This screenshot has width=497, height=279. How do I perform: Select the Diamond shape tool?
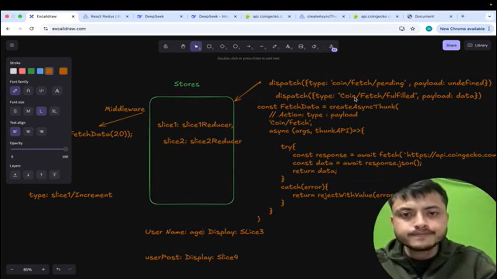[x=222, y=46]
